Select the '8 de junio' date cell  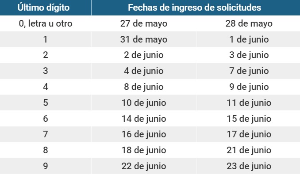tap(144, 87)
